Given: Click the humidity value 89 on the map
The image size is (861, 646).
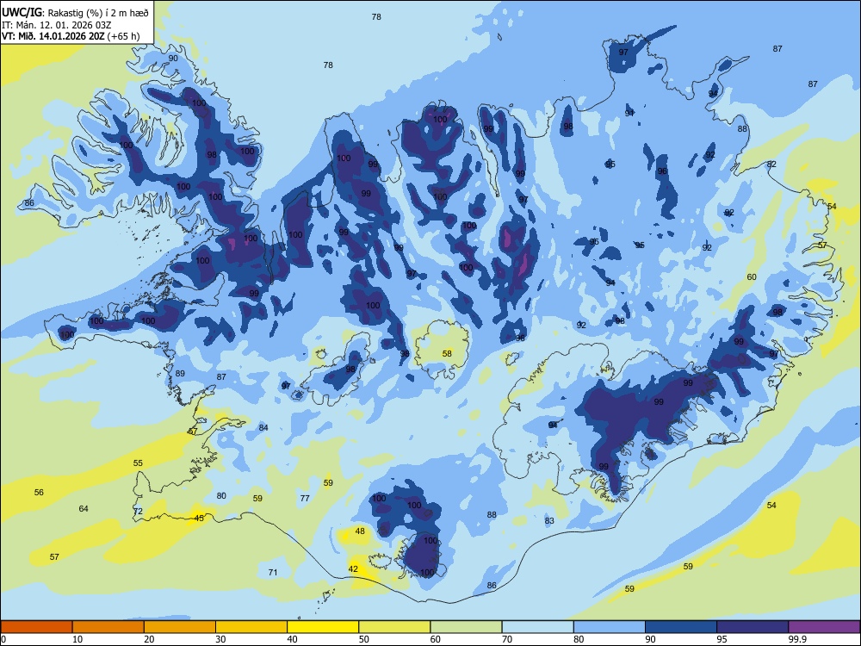Looking at the screenshot, I should pyautogui.click(x=180, y=374).
